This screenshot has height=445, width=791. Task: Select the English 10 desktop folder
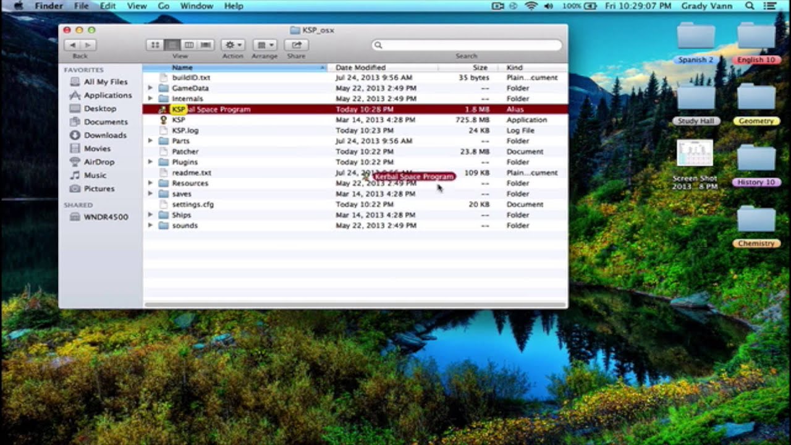[756, 42]
